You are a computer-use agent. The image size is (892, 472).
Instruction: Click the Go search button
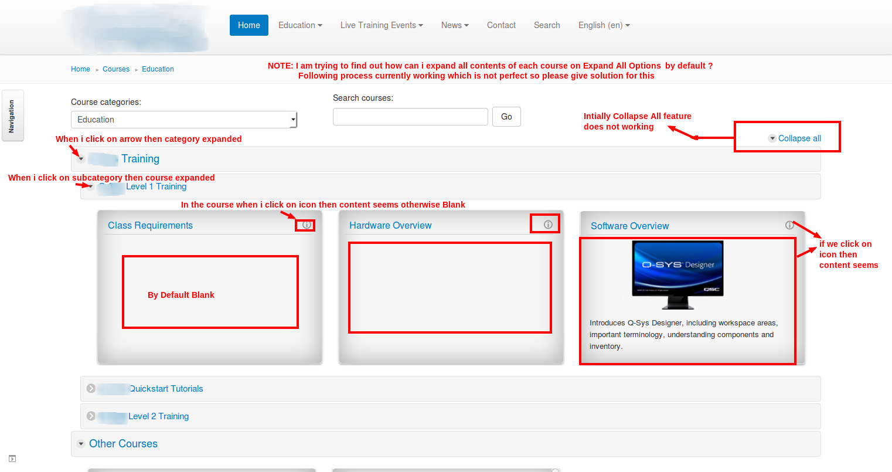tap(506, 117)
